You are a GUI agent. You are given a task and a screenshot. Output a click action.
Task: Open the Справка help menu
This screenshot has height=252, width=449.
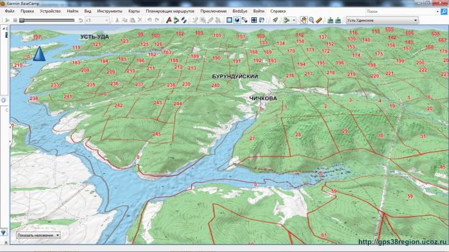(278, 11)
